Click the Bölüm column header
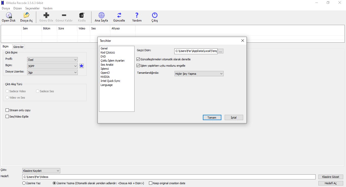Viewport: 346px width, 187px height. [49, 28]
